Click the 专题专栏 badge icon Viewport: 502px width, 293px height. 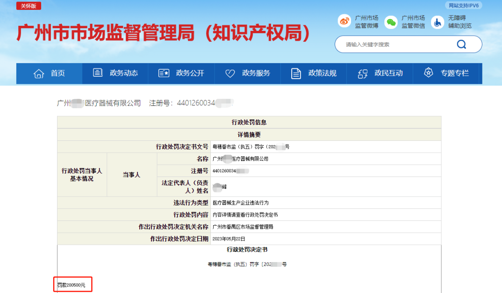tap(428, 73)
